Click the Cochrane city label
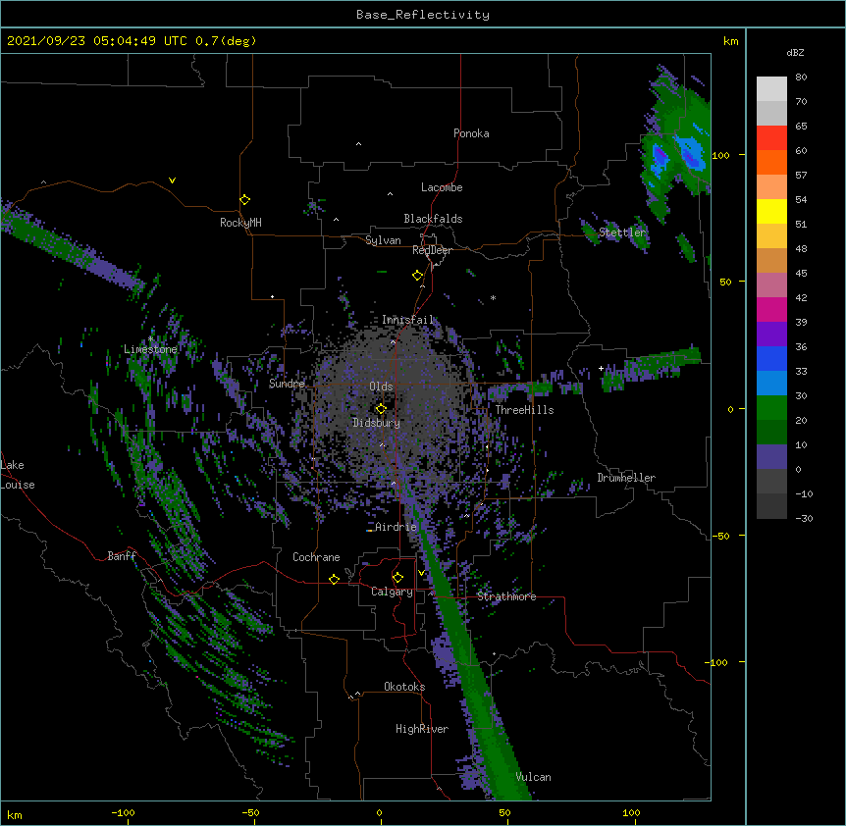 316,557
